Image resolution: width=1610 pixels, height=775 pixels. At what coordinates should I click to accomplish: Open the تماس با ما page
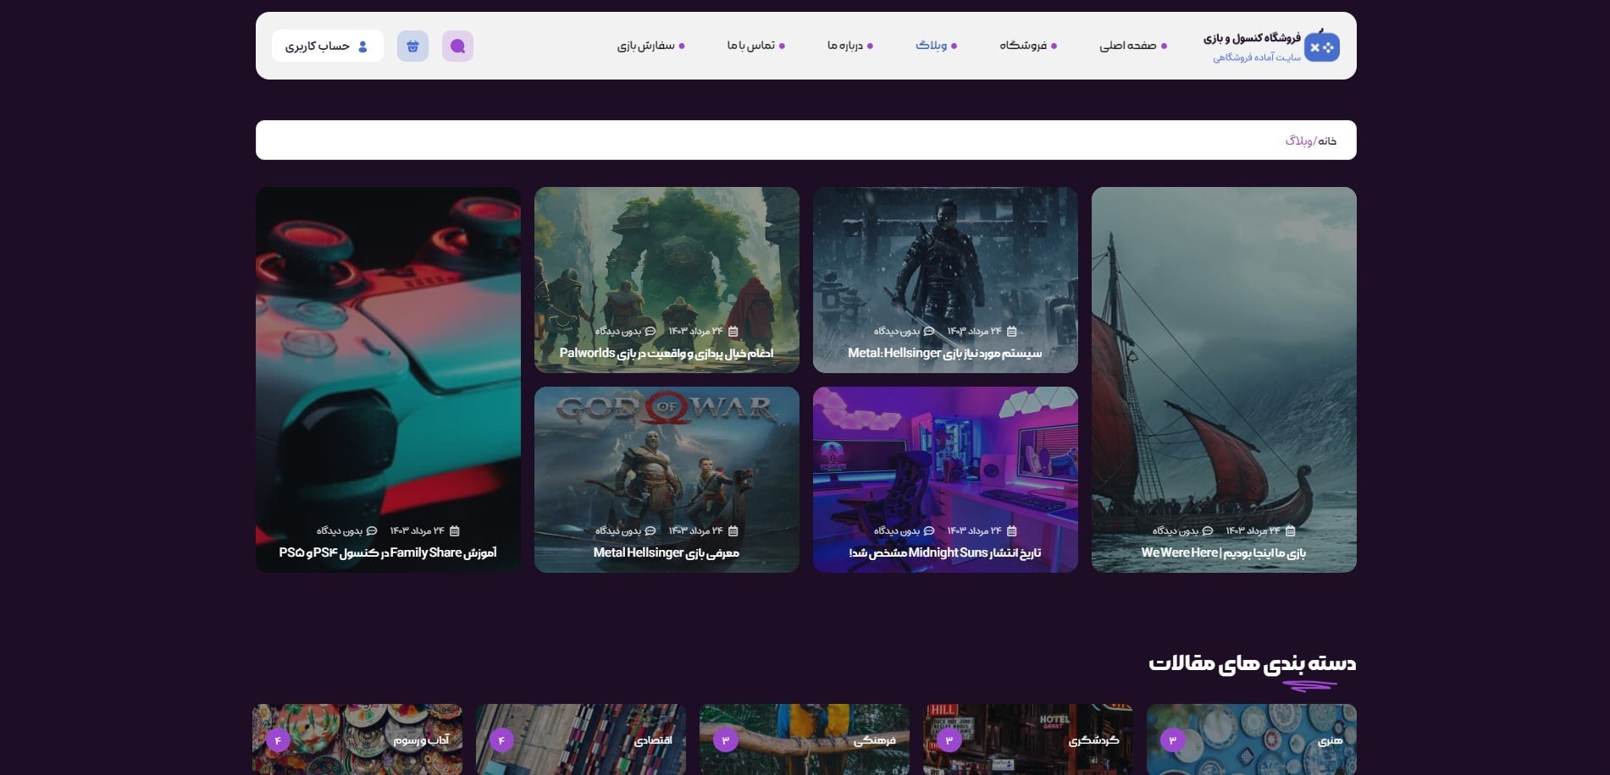click(756, 46)
